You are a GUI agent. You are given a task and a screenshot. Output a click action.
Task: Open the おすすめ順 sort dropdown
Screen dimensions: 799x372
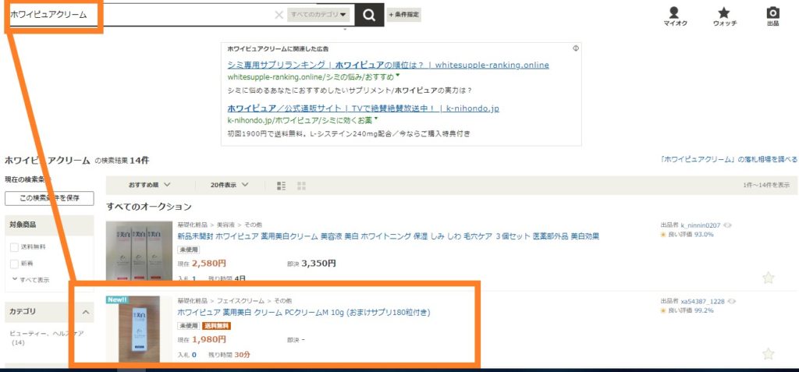[149, 185]
